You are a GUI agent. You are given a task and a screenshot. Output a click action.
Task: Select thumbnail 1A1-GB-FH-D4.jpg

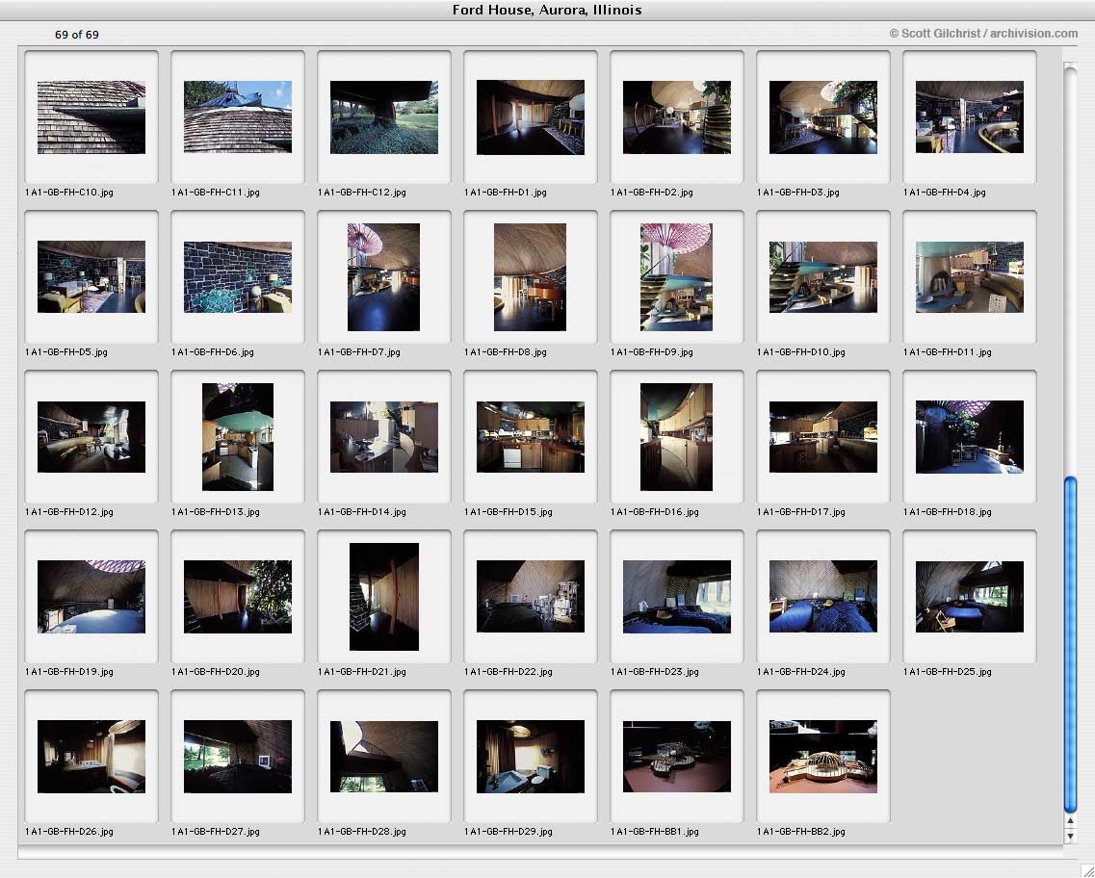(x=969, y=117)
